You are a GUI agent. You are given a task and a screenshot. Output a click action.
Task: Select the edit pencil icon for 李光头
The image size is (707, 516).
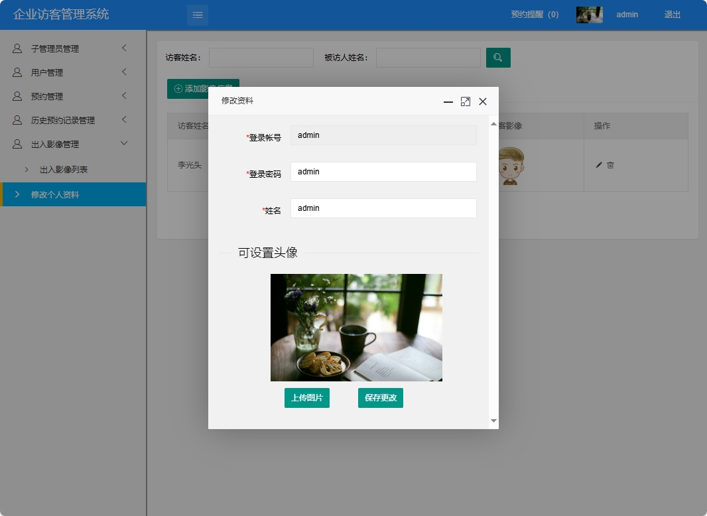click(598, 165)
